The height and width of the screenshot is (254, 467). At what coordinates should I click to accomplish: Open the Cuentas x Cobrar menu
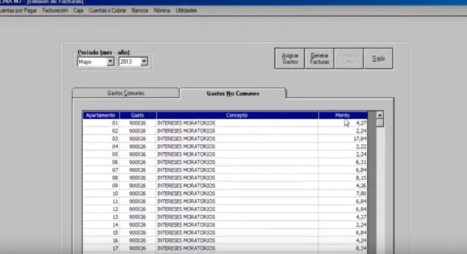click(107, 10)
